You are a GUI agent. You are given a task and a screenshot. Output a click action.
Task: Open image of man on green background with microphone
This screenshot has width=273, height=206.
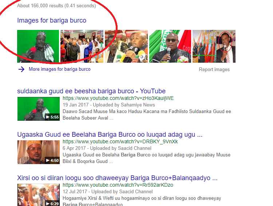coord(38,46)
